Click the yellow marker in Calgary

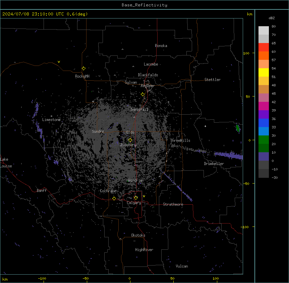pos(136,198)
